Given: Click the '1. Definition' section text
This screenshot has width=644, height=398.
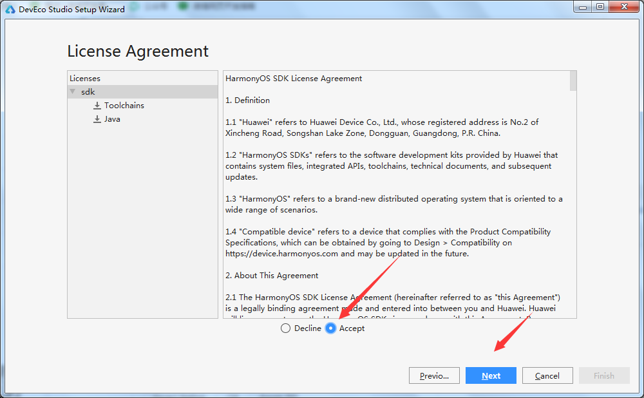Looking at the screenshot, I should point(248,100).
